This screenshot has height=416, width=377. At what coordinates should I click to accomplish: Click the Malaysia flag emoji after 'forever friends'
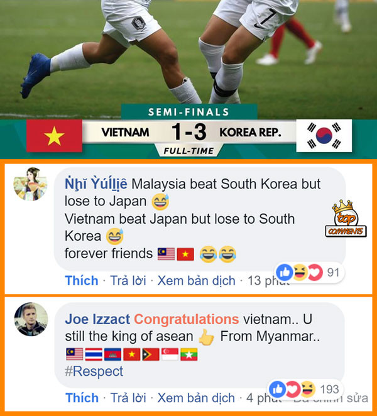click(x=166, y=254)
